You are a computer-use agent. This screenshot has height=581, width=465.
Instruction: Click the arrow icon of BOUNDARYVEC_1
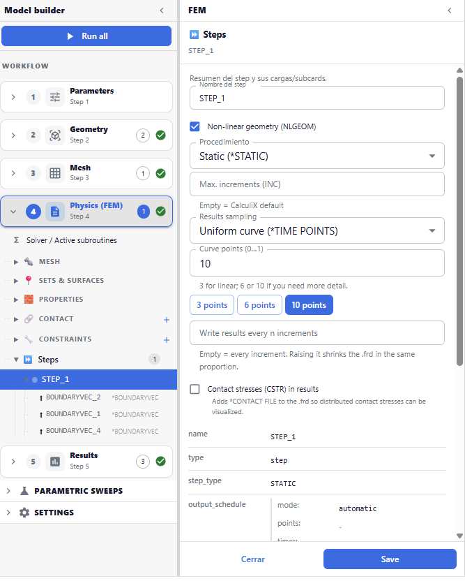pos(41,415)
